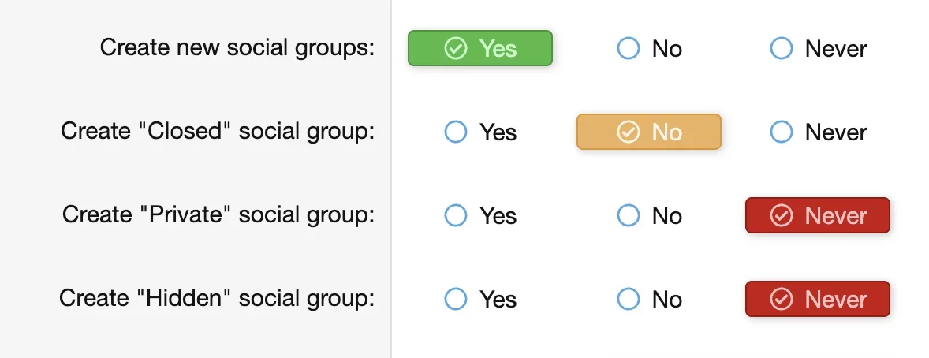Click checkmark icon in Private row Never button

(781, 215)
